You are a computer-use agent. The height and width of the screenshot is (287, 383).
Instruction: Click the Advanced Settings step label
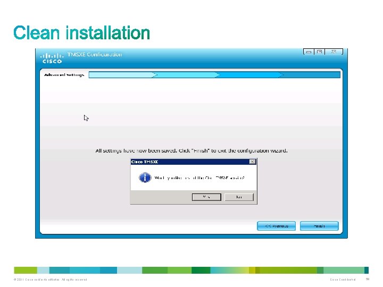pyautogui.click(x=64, y=75)
